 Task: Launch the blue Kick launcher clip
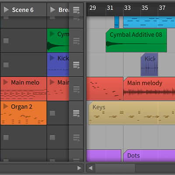click(x=52, y=58)
